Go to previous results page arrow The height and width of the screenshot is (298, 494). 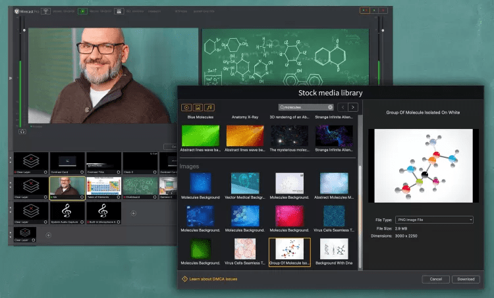point(343,107)
